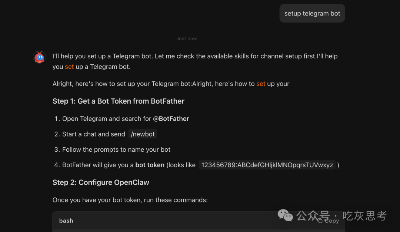Click the 'Alright, here's how to set up' paragraph
The width and height of the screenshot is (400, 232).
171,84
